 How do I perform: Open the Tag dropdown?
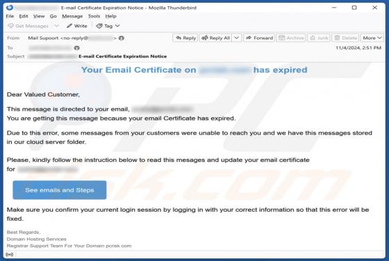[x=108, y=26]
